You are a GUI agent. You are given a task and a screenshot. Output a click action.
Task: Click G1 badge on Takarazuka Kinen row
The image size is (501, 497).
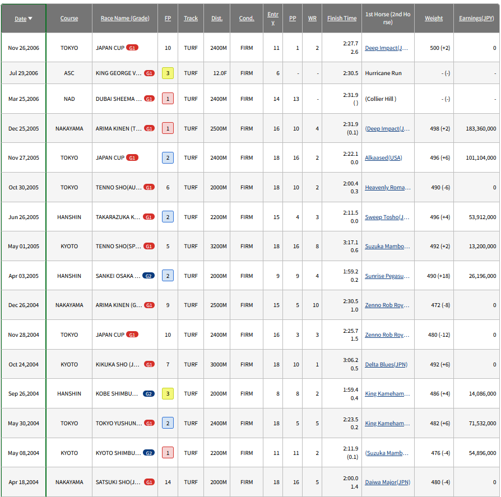[x=149, y=217]
